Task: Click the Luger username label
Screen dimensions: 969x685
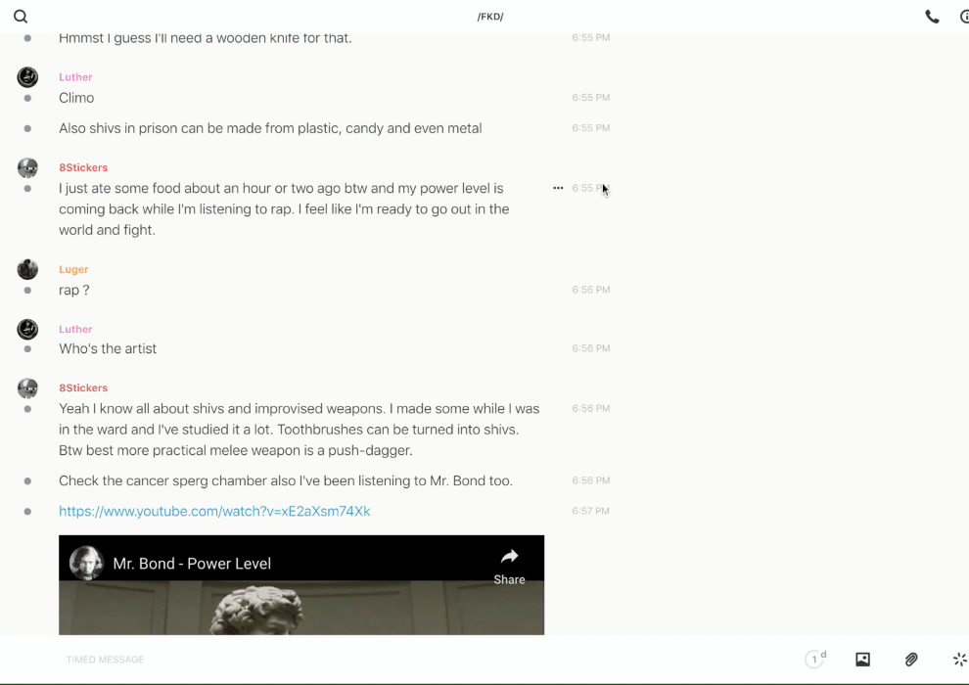Action: [73, 269]
